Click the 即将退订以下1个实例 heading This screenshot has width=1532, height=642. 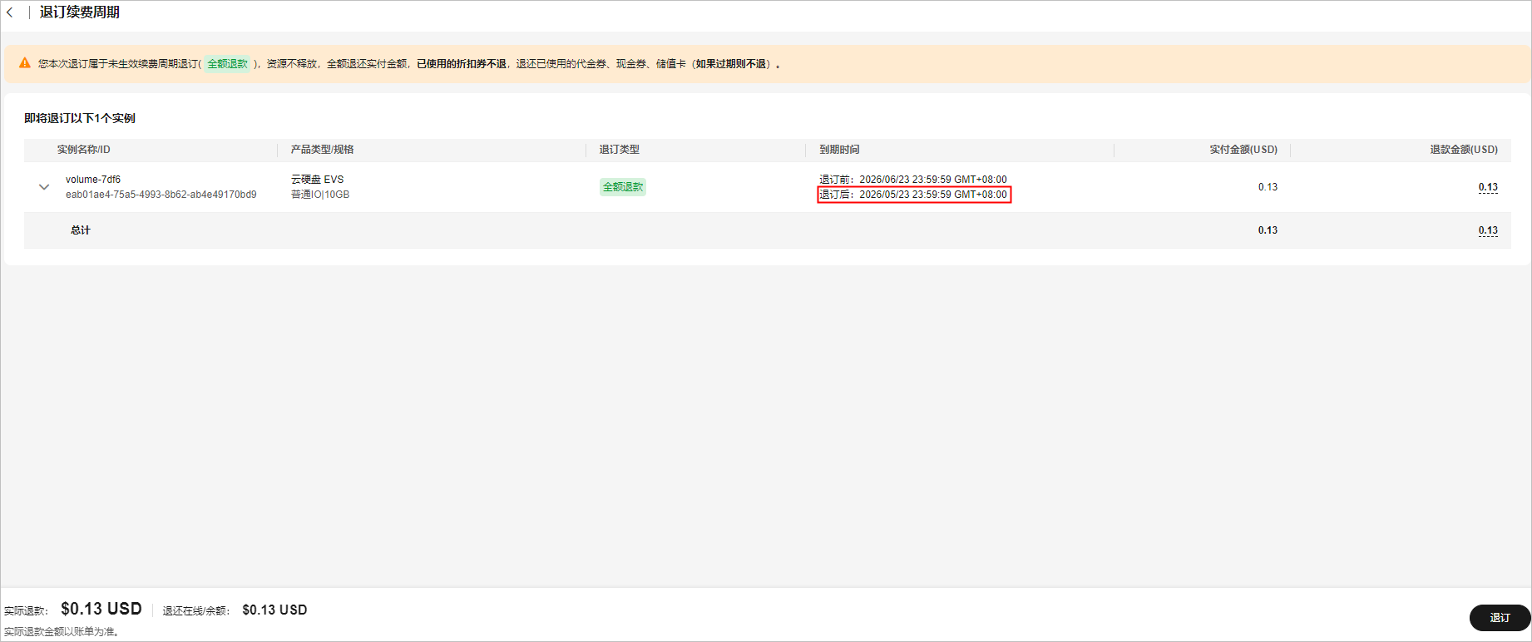coord(80,118)
